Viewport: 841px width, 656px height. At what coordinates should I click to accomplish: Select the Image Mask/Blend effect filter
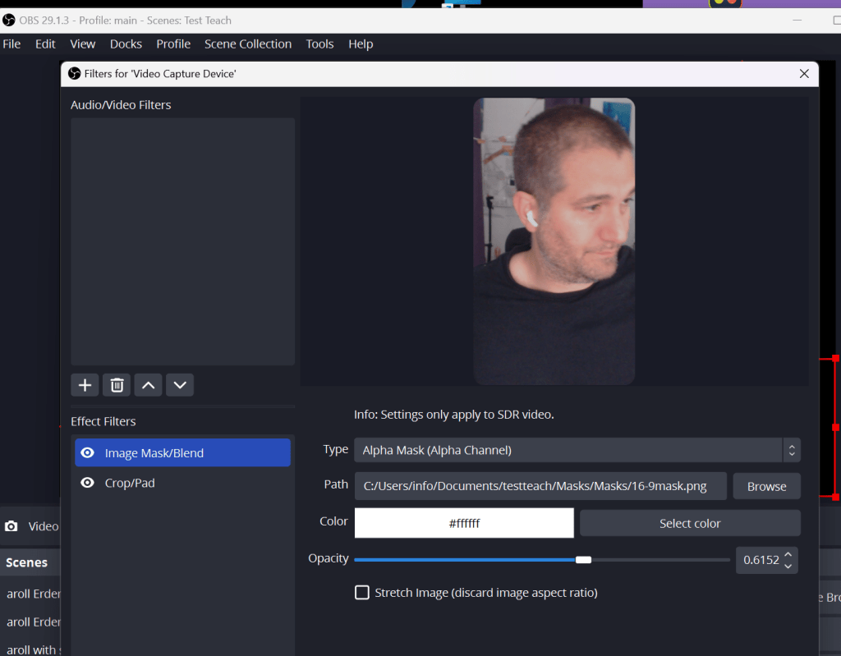[x=182, y=452]
